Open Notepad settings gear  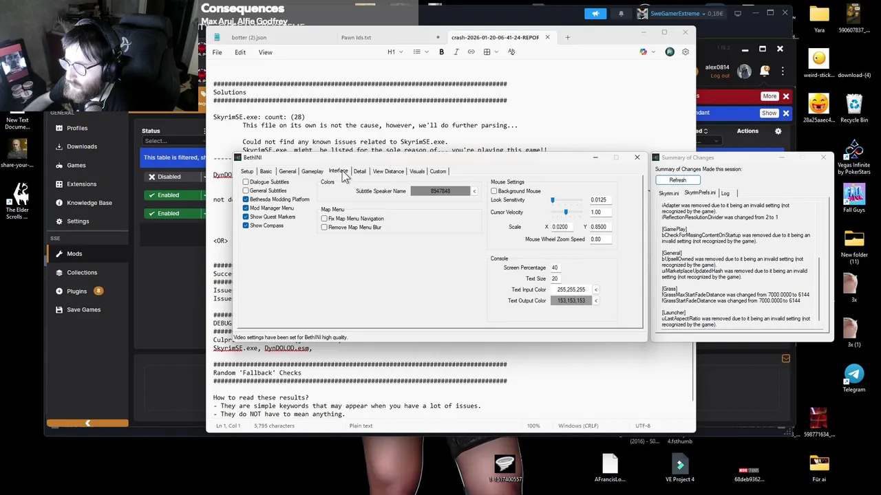(686, 52)
